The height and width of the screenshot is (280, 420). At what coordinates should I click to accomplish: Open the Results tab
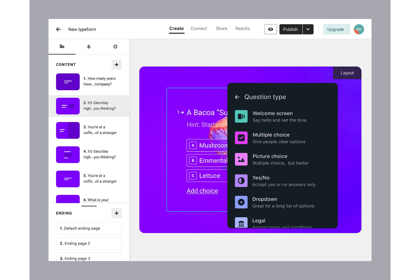[x=242, y=29]
